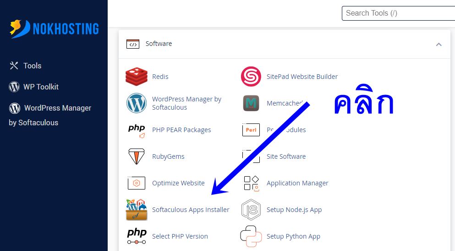Click the NokHosting logo
This screenshot has width=455, height=251.
tap(54, 29)
